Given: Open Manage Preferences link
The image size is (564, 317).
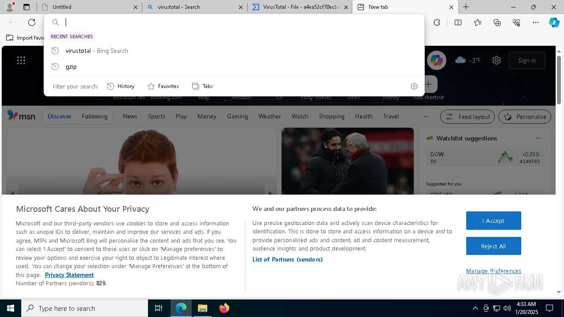Looking at the screenshot, I should 493,271.
